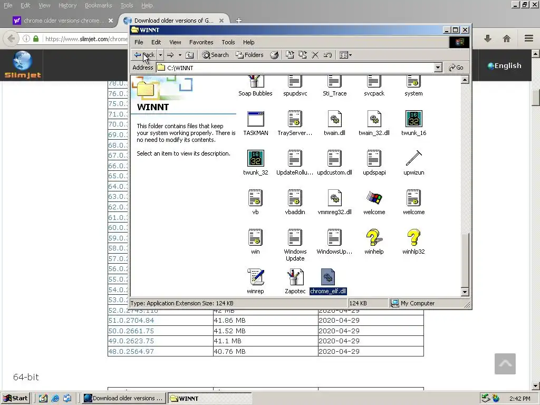The width and height of the screenshot is (540, 405).
Task: Expand the Address bar dropdown
Action: pos(438,67)
